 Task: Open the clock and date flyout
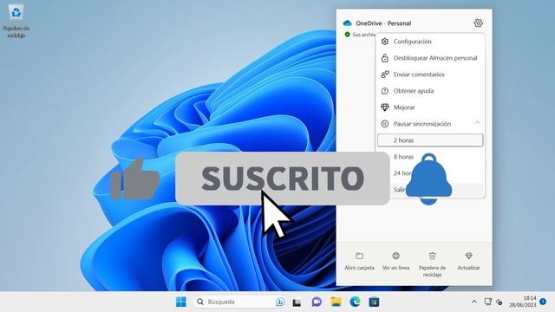point(523,302)
